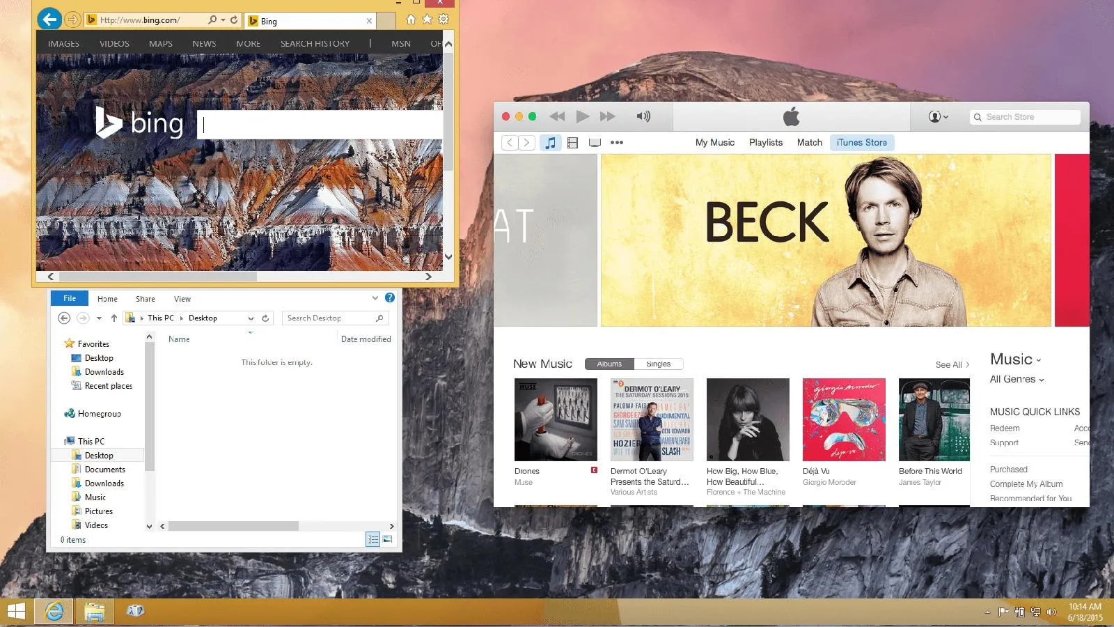Open the More ellipsis icon in iTunes navigation
This screenshot has width=1114, height=627.
[617, 142]
